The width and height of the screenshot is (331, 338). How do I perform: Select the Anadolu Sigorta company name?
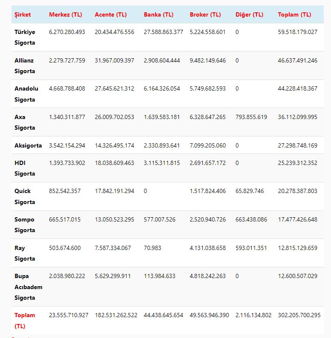[x=26, y=94]
